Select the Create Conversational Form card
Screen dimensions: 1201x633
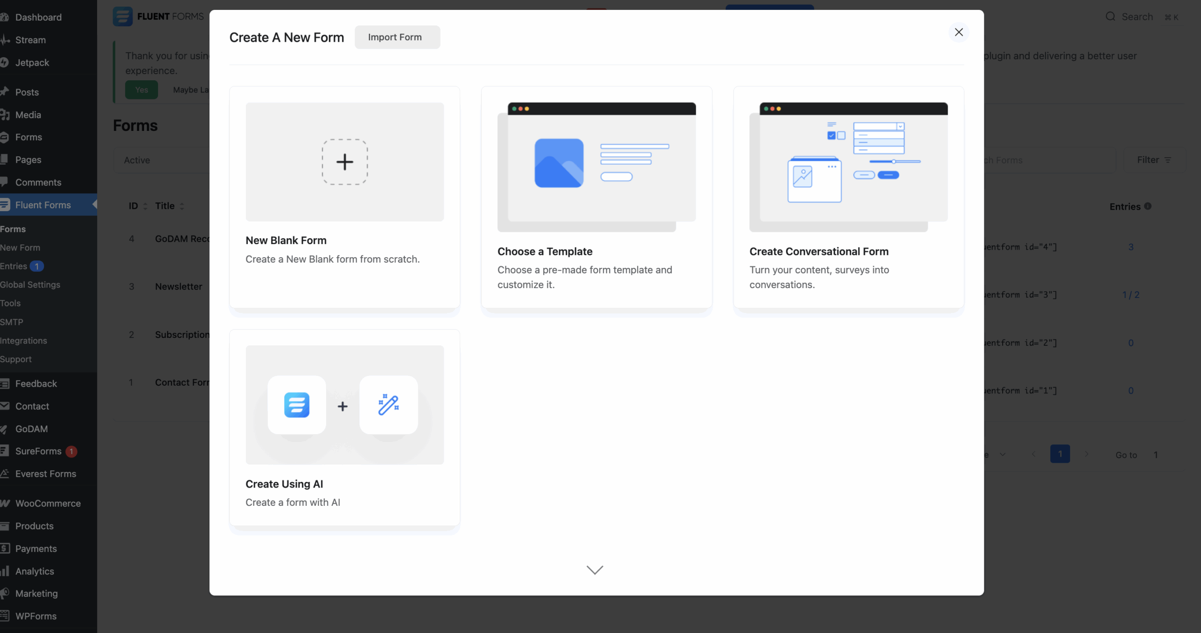coord(848,197)
